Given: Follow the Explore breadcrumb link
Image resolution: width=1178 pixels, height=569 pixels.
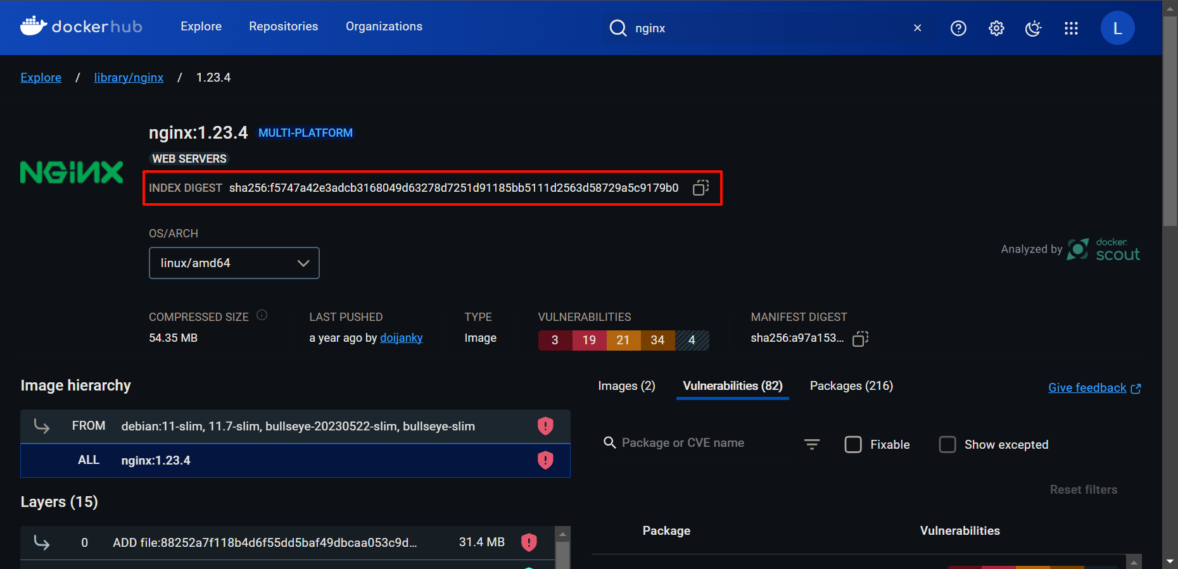Looking at the screenshot, I should pyautogui.click(x=41, y=77).
